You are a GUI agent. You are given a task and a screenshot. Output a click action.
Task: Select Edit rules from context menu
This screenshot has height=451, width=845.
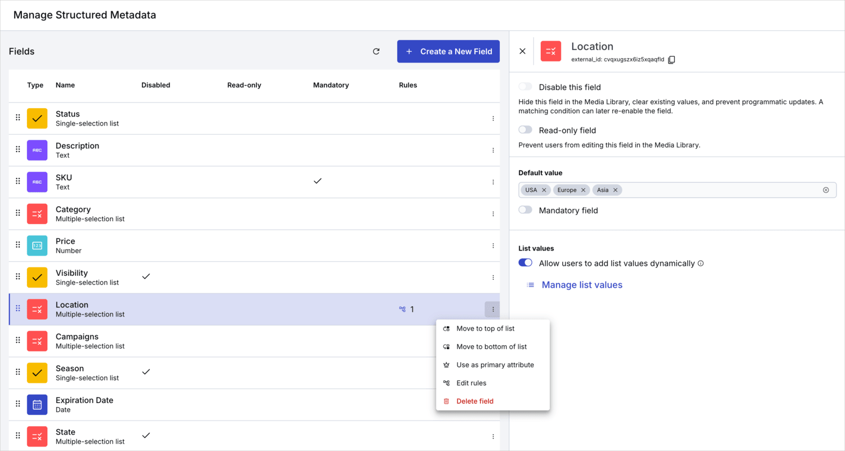(493, 383)
